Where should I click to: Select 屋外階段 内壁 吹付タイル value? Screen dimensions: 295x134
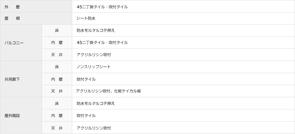click(86, 116)
